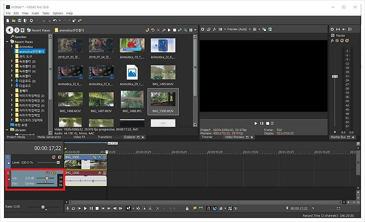Open Event Pan/Crop on the IMG_1500 video event

tap(94, 157)
